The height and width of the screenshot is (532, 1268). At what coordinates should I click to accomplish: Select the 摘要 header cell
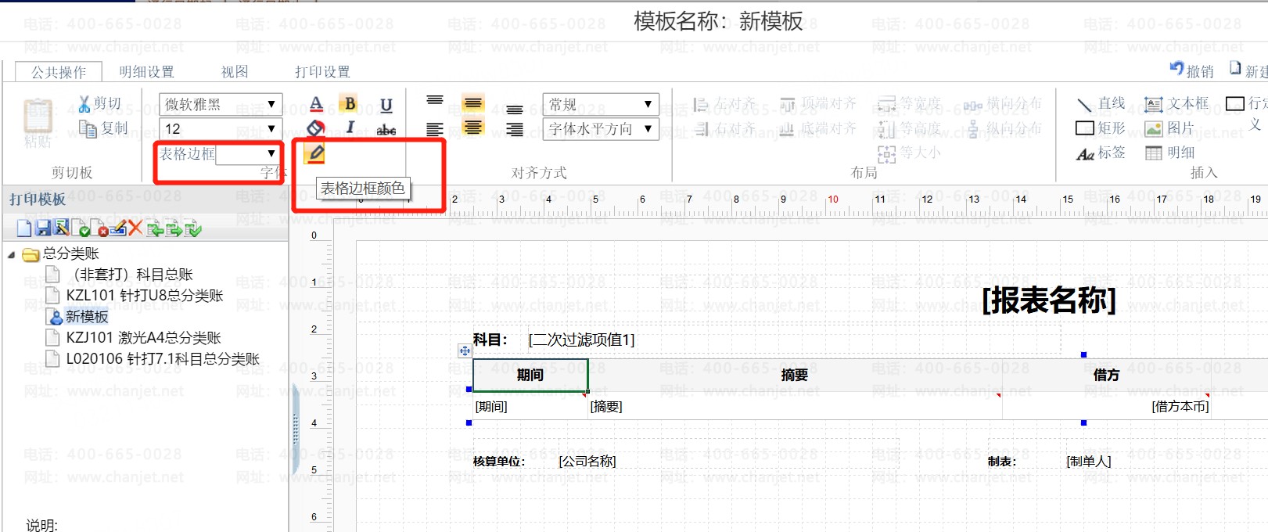tap(795, 376)
